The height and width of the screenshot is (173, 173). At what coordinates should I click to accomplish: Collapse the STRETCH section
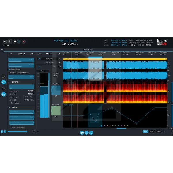pos(10,82)
